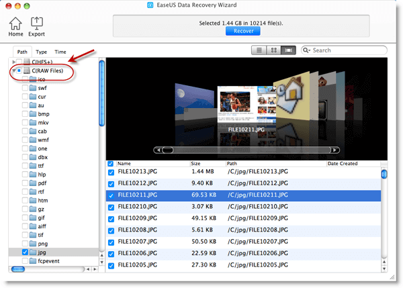Select the FILE10206.JPG row

pyautogui.click(x=243, y=254)
